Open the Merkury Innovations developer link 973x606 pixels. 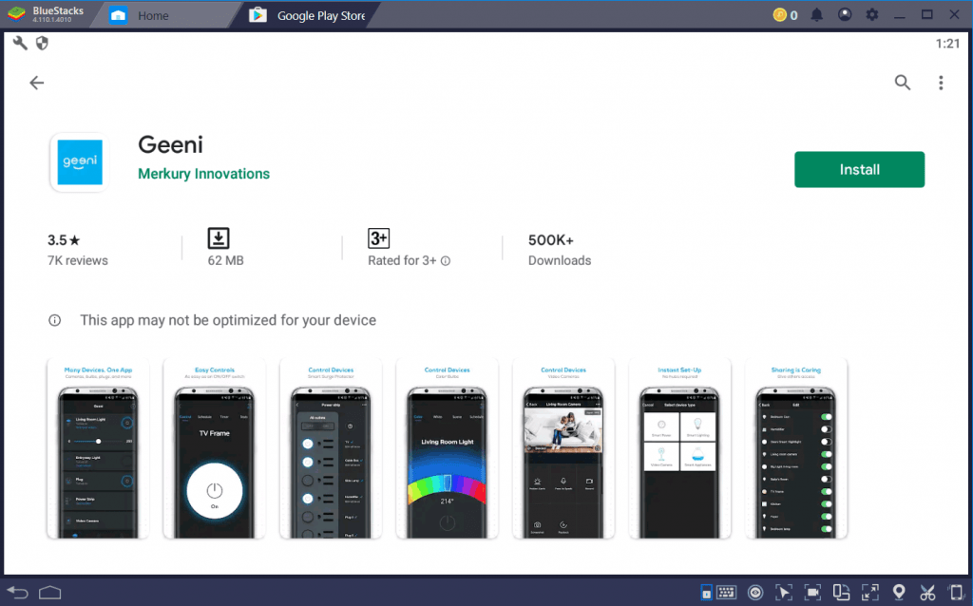203,174
